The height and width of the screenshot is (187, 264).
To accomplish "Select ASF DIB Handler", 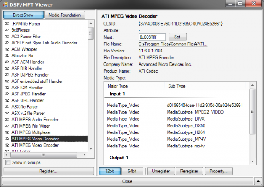I will [45, 68].
